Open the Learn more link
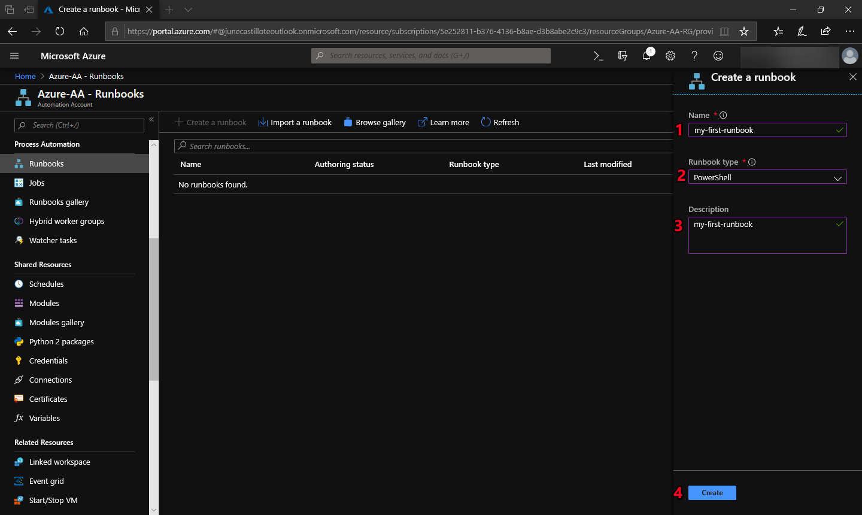Image resolution: width=862 pixels, height=515 pixels. click(443, 122)
